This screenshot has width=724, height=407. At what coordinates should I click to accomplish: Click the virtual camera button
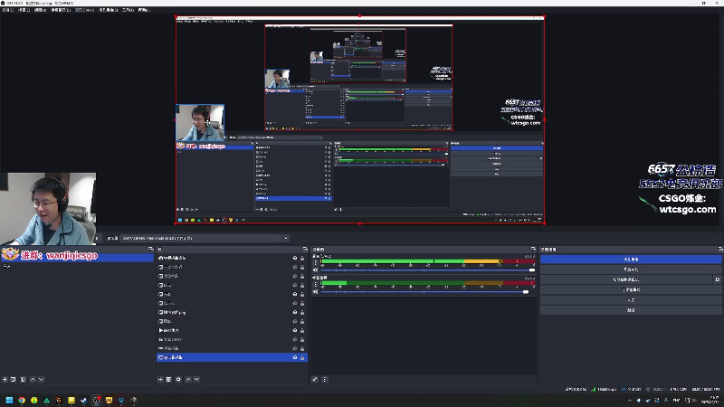pyautogui.click(x=626, y=279)
